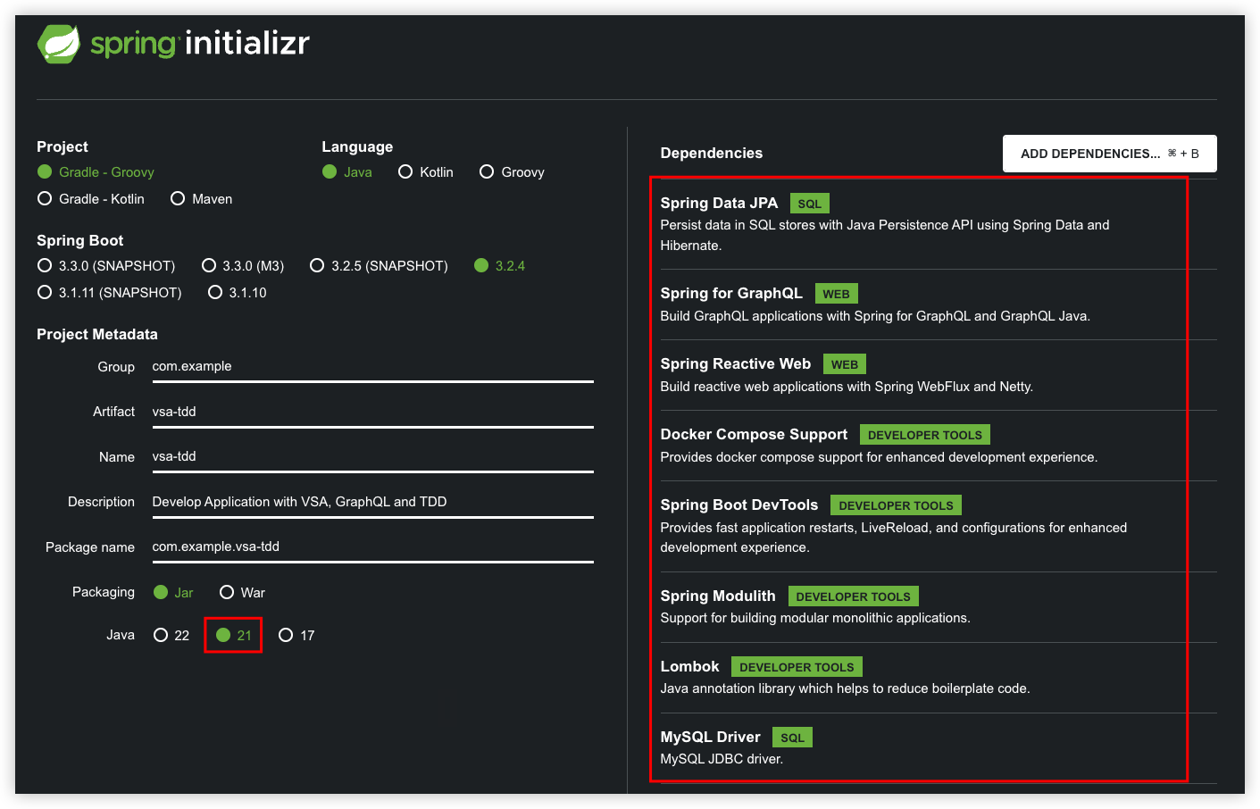1260x809 pixels.
Task: Choose Spring Boot 3.2.5 (SNAPSHOT)
Action: [x=379, y=266]
